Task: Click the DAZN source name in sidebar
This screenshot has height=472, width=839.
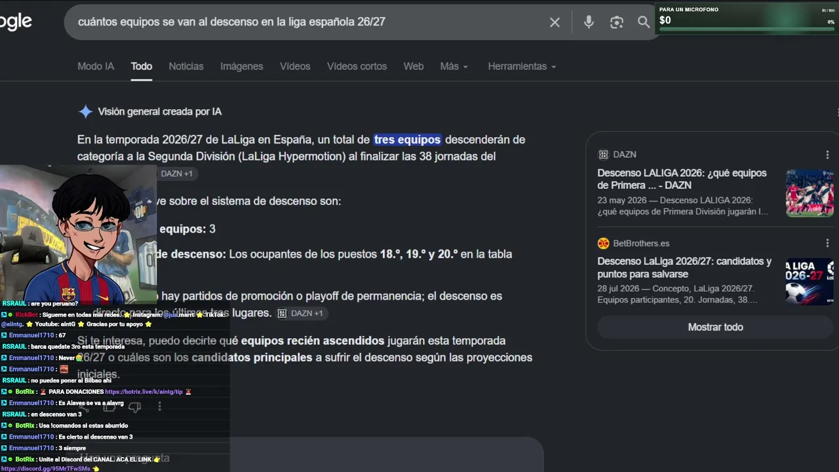Action: click(x=625, y=155)
